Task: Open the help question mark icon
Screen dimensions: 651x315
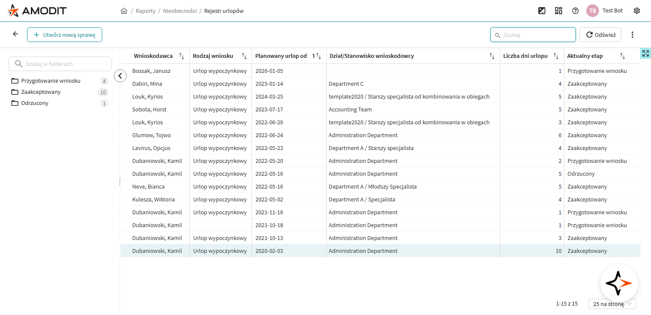Action: [x=575, y=11]
